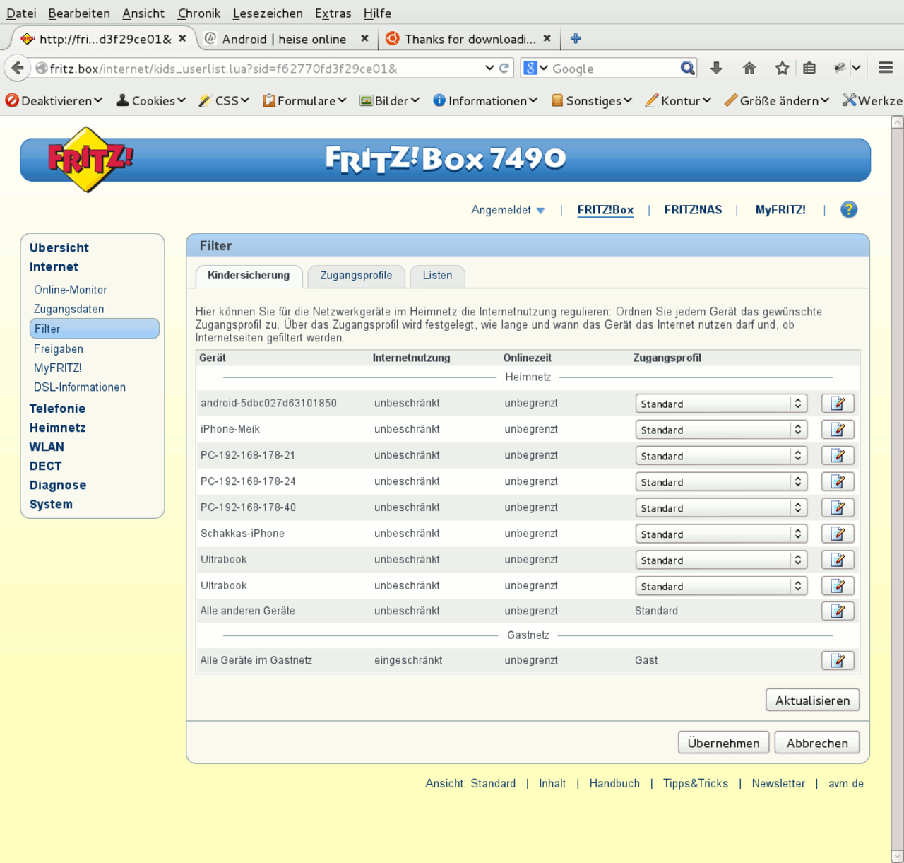Open the CSS toolbar dropdown

[224, 101]
